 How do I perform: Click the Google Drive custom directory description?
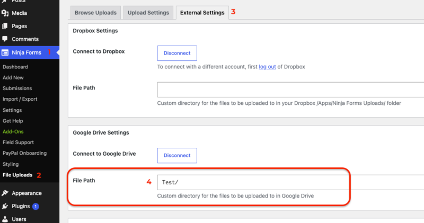[x=235, y=196]
